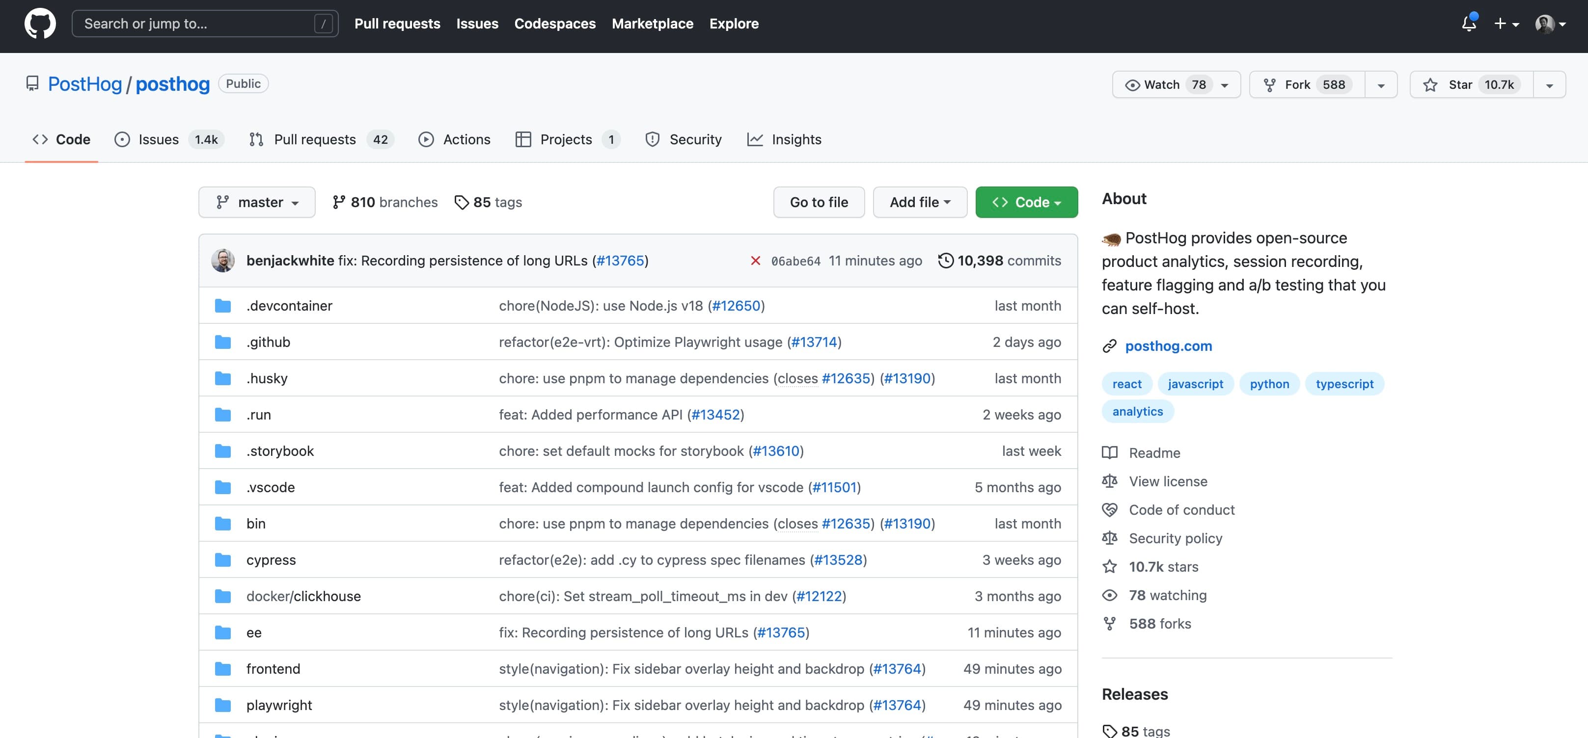Click the Watch button
1588x738 pixels.
pyautogui.click(x=1176, y=84)
